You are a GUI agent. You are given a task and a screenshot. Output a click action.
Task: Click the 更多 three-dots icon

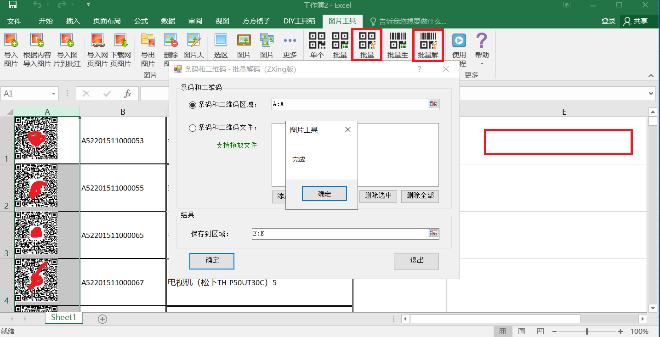[290, 40]
